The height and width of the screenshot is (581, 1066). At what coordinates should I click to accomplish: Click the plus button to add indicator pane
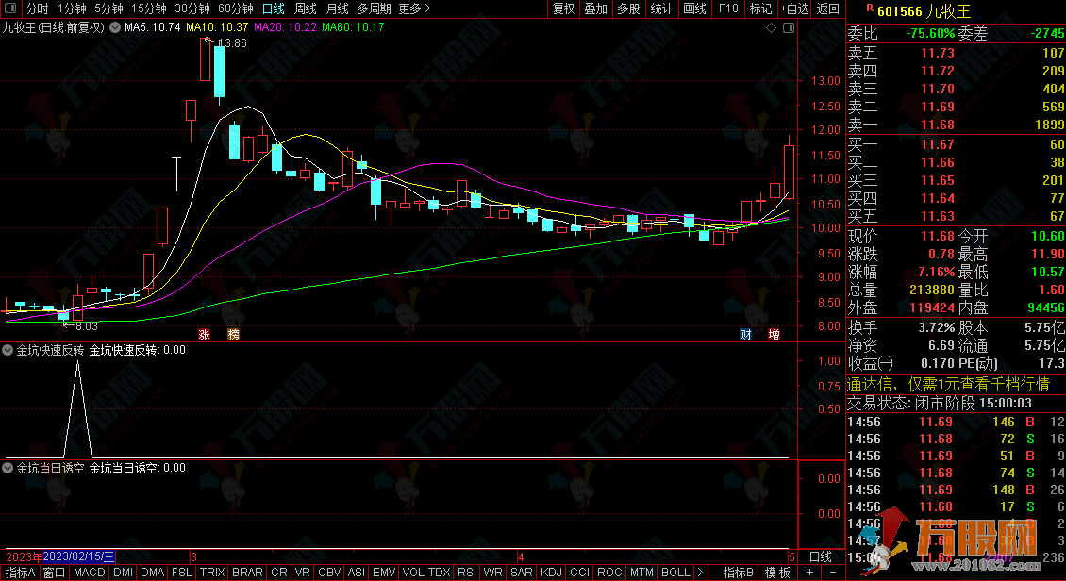[809, 573]
